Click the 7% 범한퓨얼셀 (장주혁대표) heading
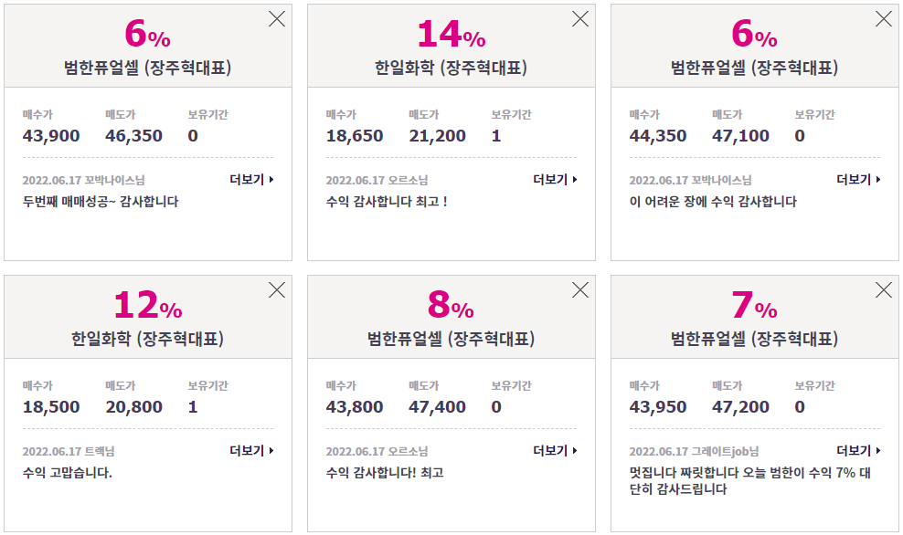 [x=754, y=339]
